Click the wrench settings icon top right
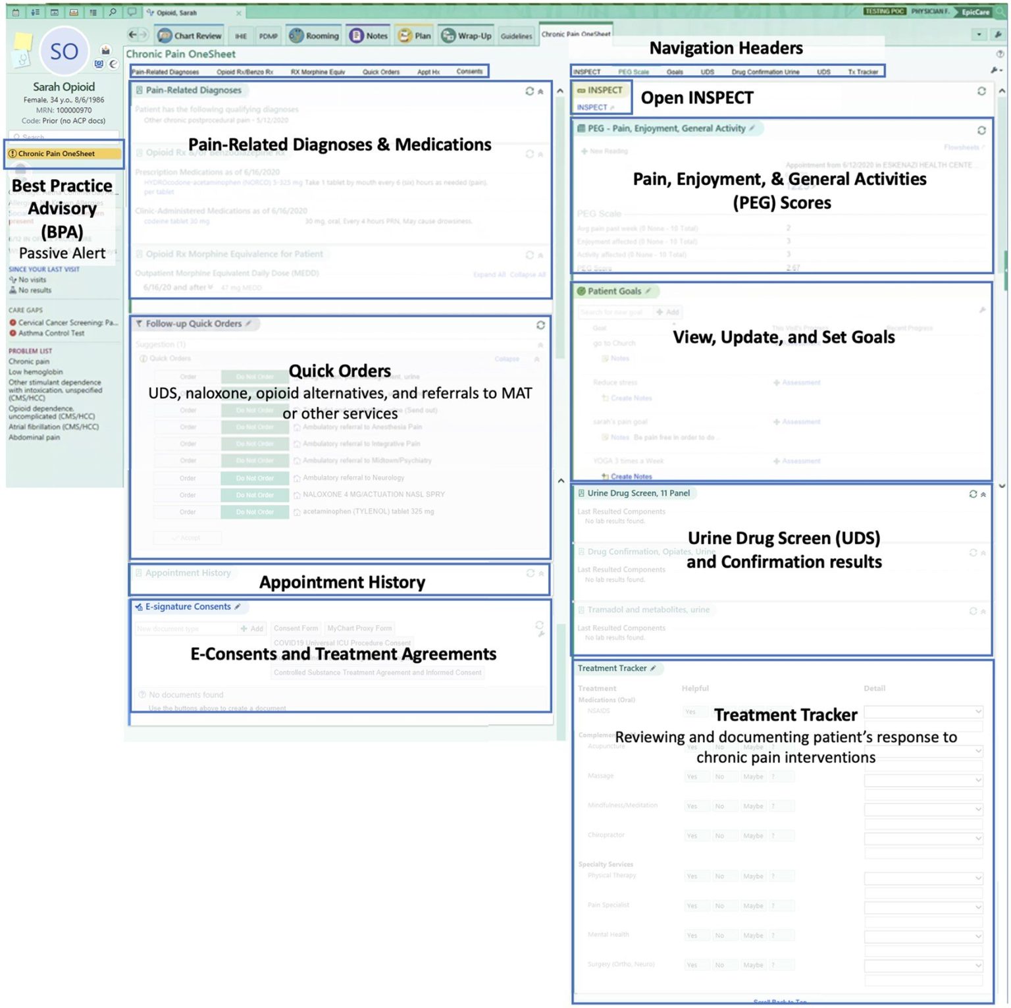This screenshot has width=1011, height=1008. click(x=998, y=34)
